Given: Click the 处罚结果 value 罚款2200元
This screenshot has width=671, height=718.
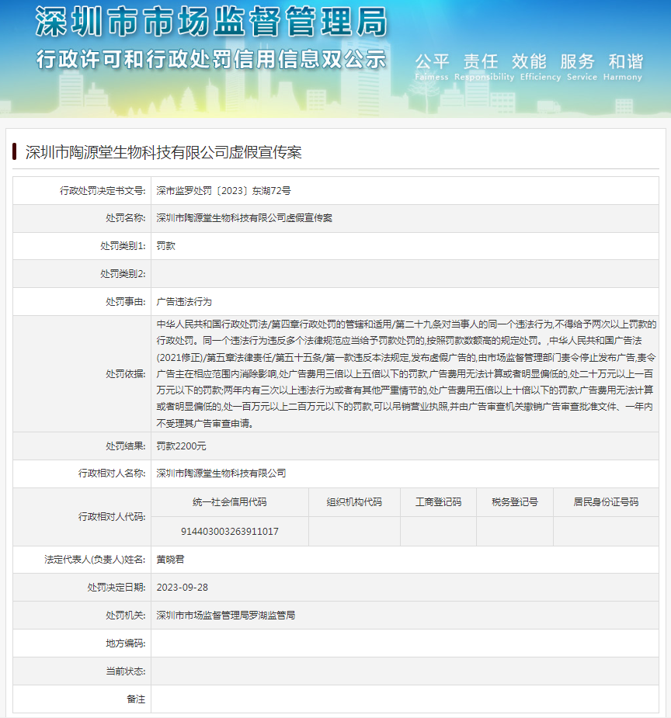Looking at the screenshot, I should [182, 446].
